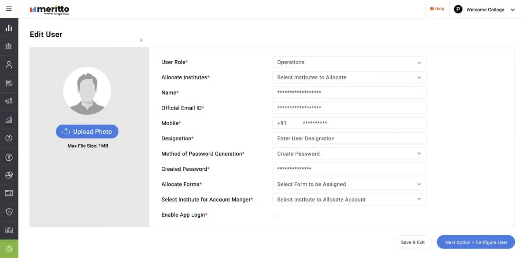Click the small breadcrumb chevron arrow
Viewport: 522px width, 258px height.
click(141, 40)
